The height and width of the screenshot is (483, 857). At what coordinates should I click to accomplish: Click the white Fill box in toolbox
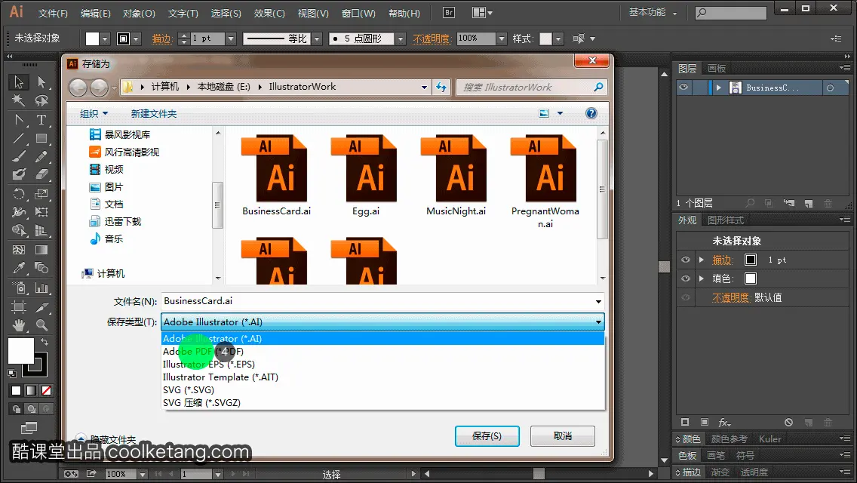[21, 351]
